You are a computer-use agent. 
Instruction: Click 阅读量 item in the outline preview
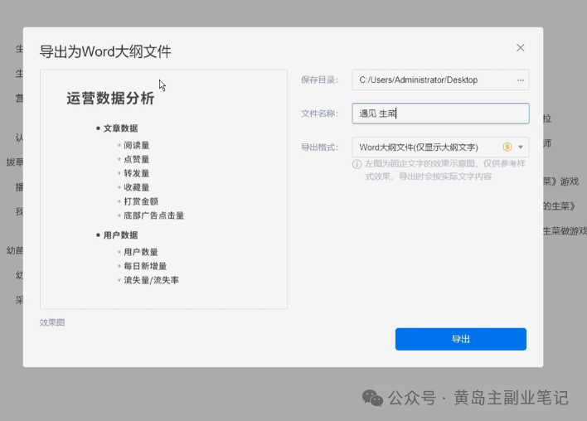pyautogui.click(x=136, y=146)
